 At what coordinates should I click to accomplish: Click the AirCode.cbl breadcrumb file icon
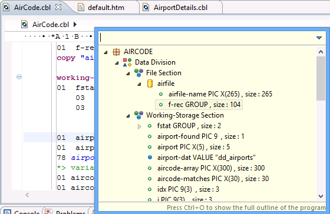tap(24, 25)
